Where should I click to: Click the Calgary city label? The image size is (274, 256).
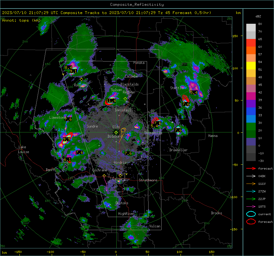119,179
